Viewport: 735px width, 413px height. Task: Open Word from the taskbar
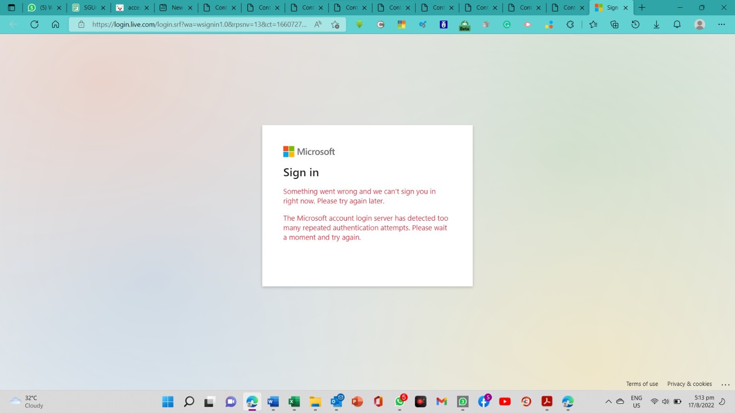[x=273, y=402]
